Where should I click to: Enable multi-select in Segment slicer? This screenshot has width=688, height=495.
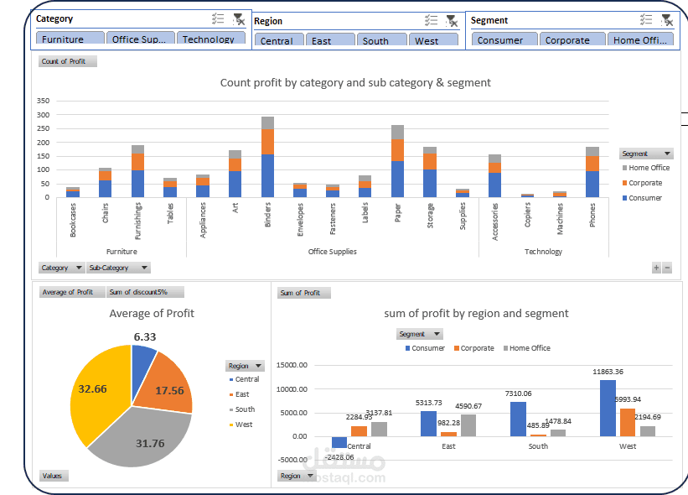[646, 20]
